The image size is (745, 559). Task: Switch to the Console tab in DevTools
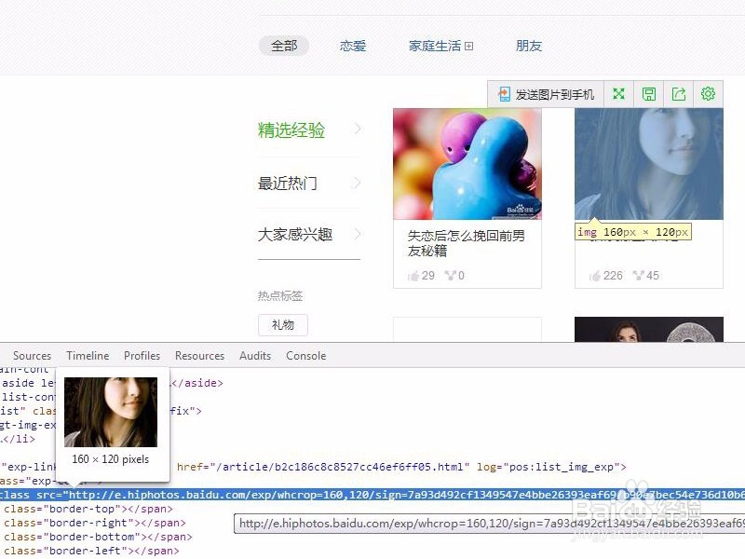pos(305,355)
